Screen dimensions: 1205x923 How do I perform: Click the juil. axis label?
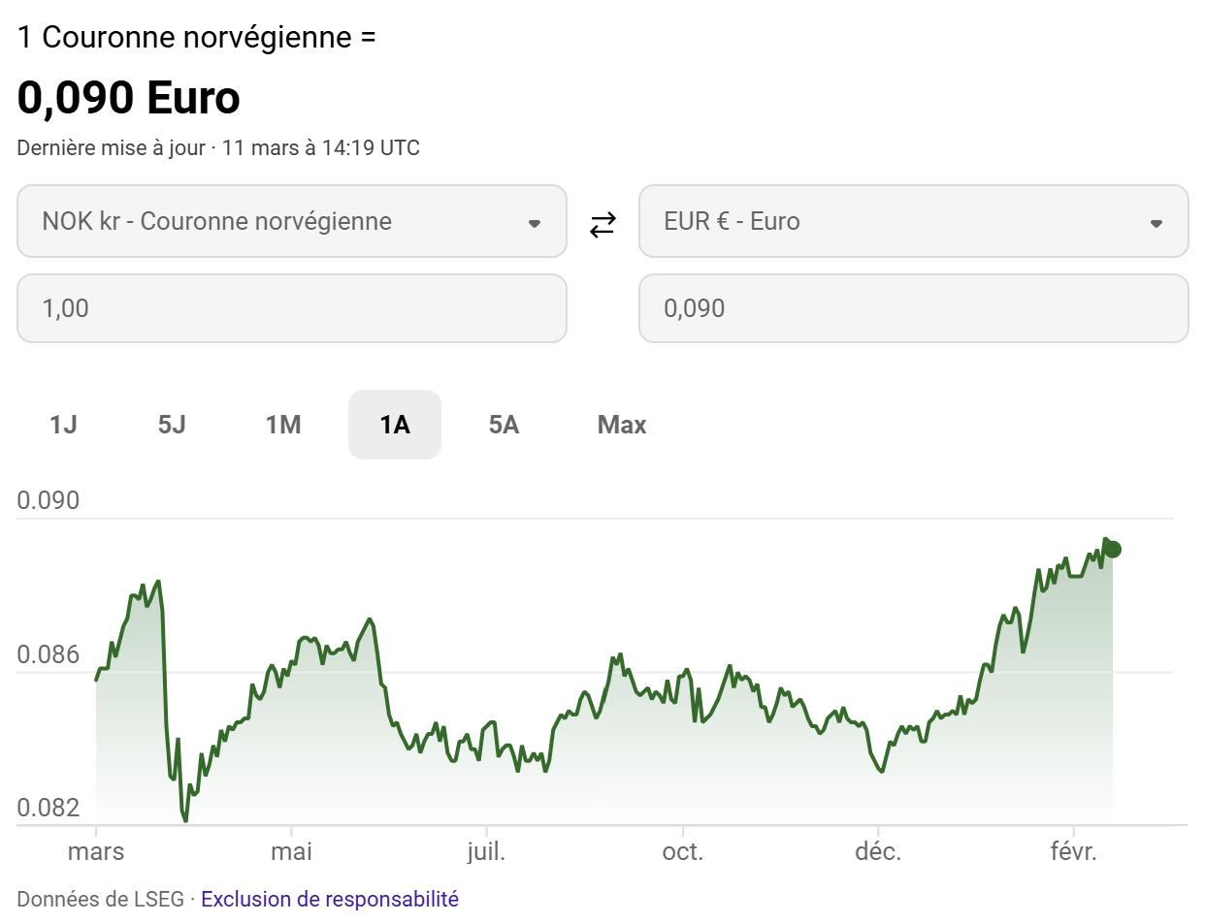[486, 852]
